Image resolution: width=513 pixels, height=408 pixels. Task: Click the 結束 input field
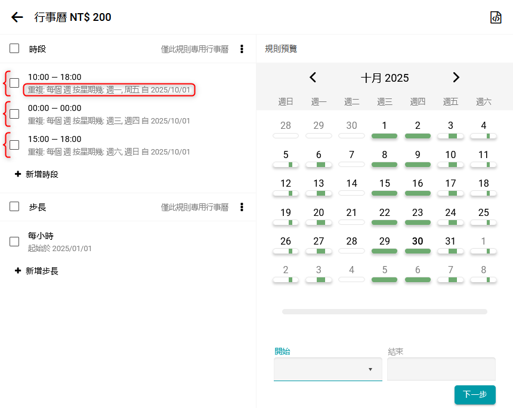441,369
